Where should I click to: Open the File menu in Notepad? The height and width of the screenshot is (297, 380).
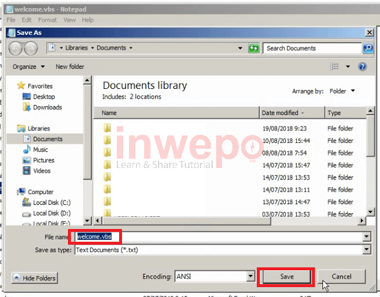11,20
